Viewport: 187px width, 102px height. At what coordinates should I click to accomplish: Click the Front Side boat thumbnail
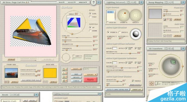11,73
